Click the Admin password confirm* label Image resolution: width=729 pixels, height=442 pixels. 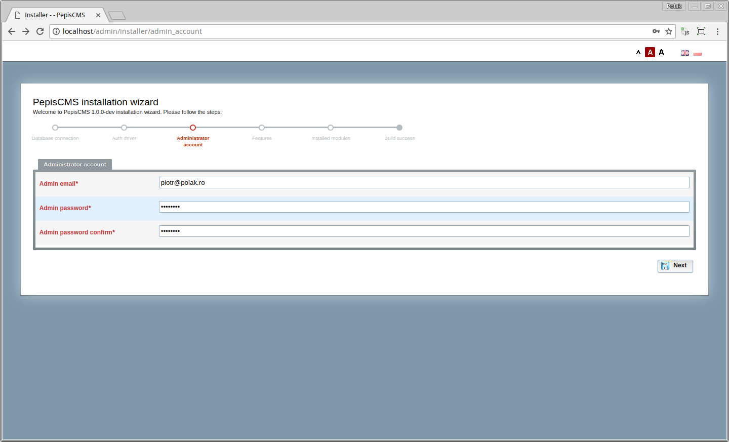pyautogui.click(x=77, y=232)
